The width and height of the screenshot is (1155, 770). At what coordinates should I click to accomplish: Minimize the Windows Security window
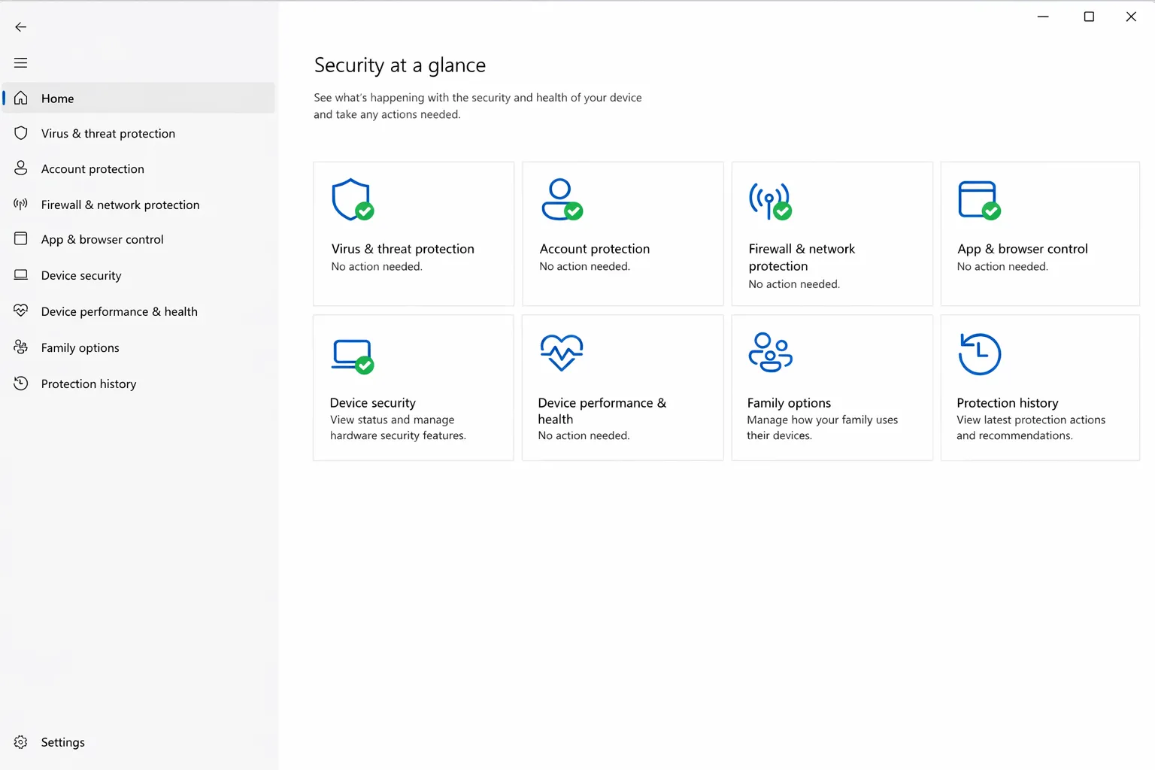(1043, 17)
